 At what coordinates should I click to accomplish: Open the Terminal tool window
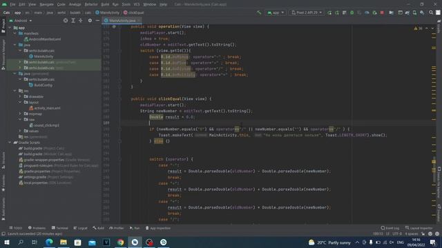point(60,228)
